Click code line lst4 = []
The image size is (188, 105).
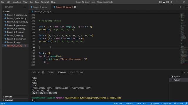coord(44,53)
